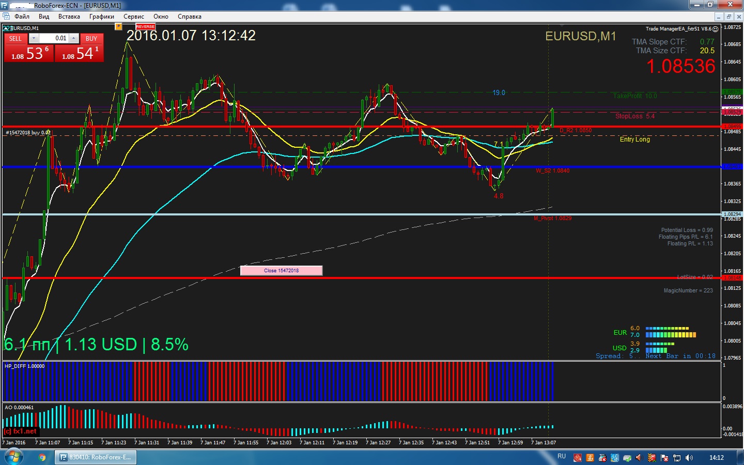Image resolution: width=744 pixels, height=465 pixels.
Task: Select the TakeProfit 10.0 line label
Action: [x=635, y=96]
